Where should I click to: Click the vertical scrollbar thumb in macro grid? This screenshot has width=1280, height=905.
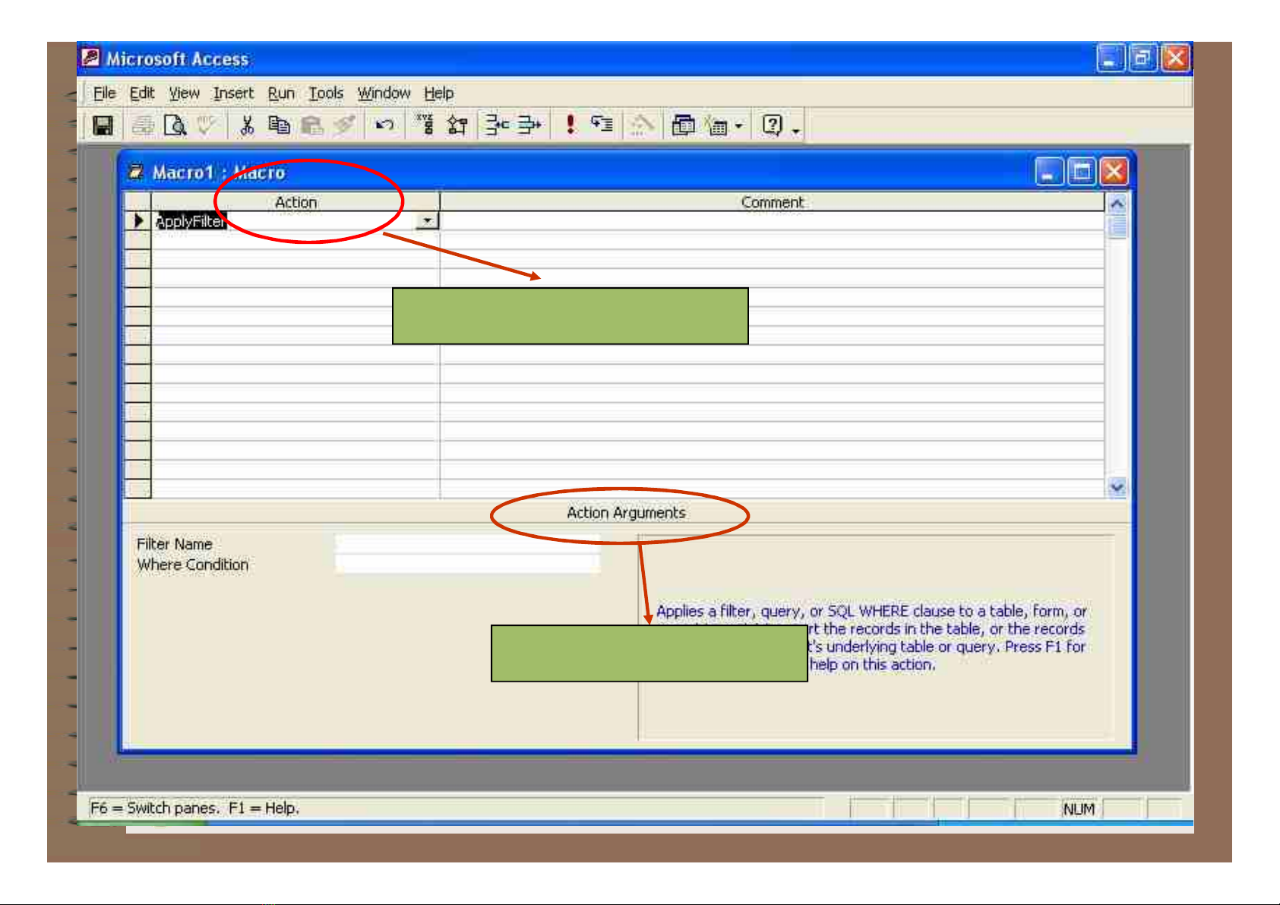(x=1117, y=226)
